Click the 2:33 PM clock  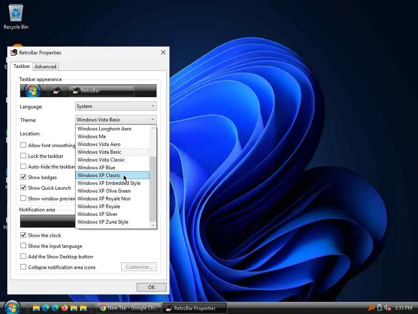pos(404,308)
